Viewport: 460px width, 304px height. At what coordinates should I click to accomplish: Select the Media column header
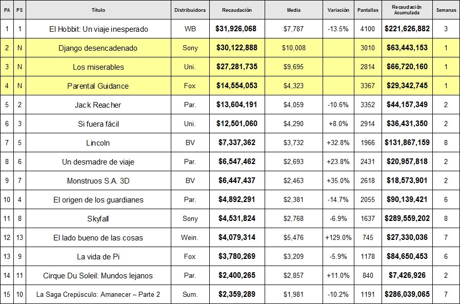click(x=294, y=10)
